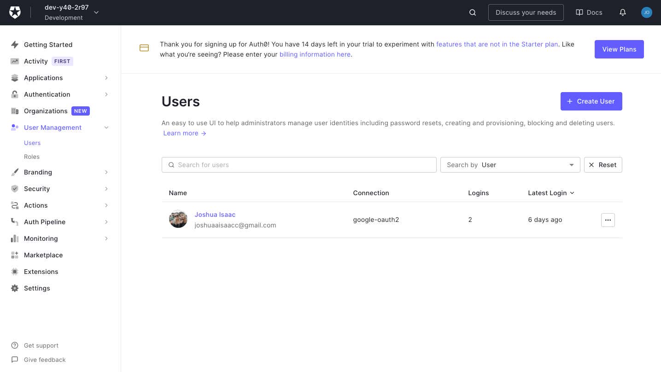The width and height of the screenshot is (661, 372).
Task: Expand the Actions submenu chevron
Action: pos(106,205)
